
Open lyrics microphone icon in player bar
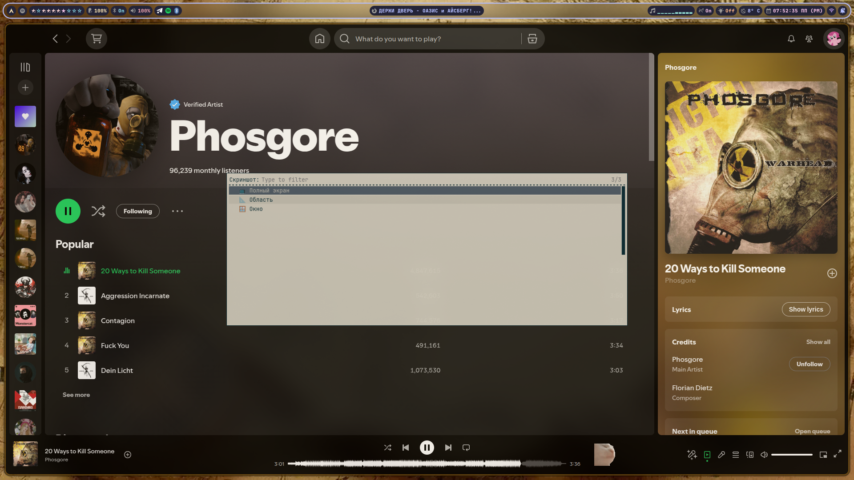721,455
